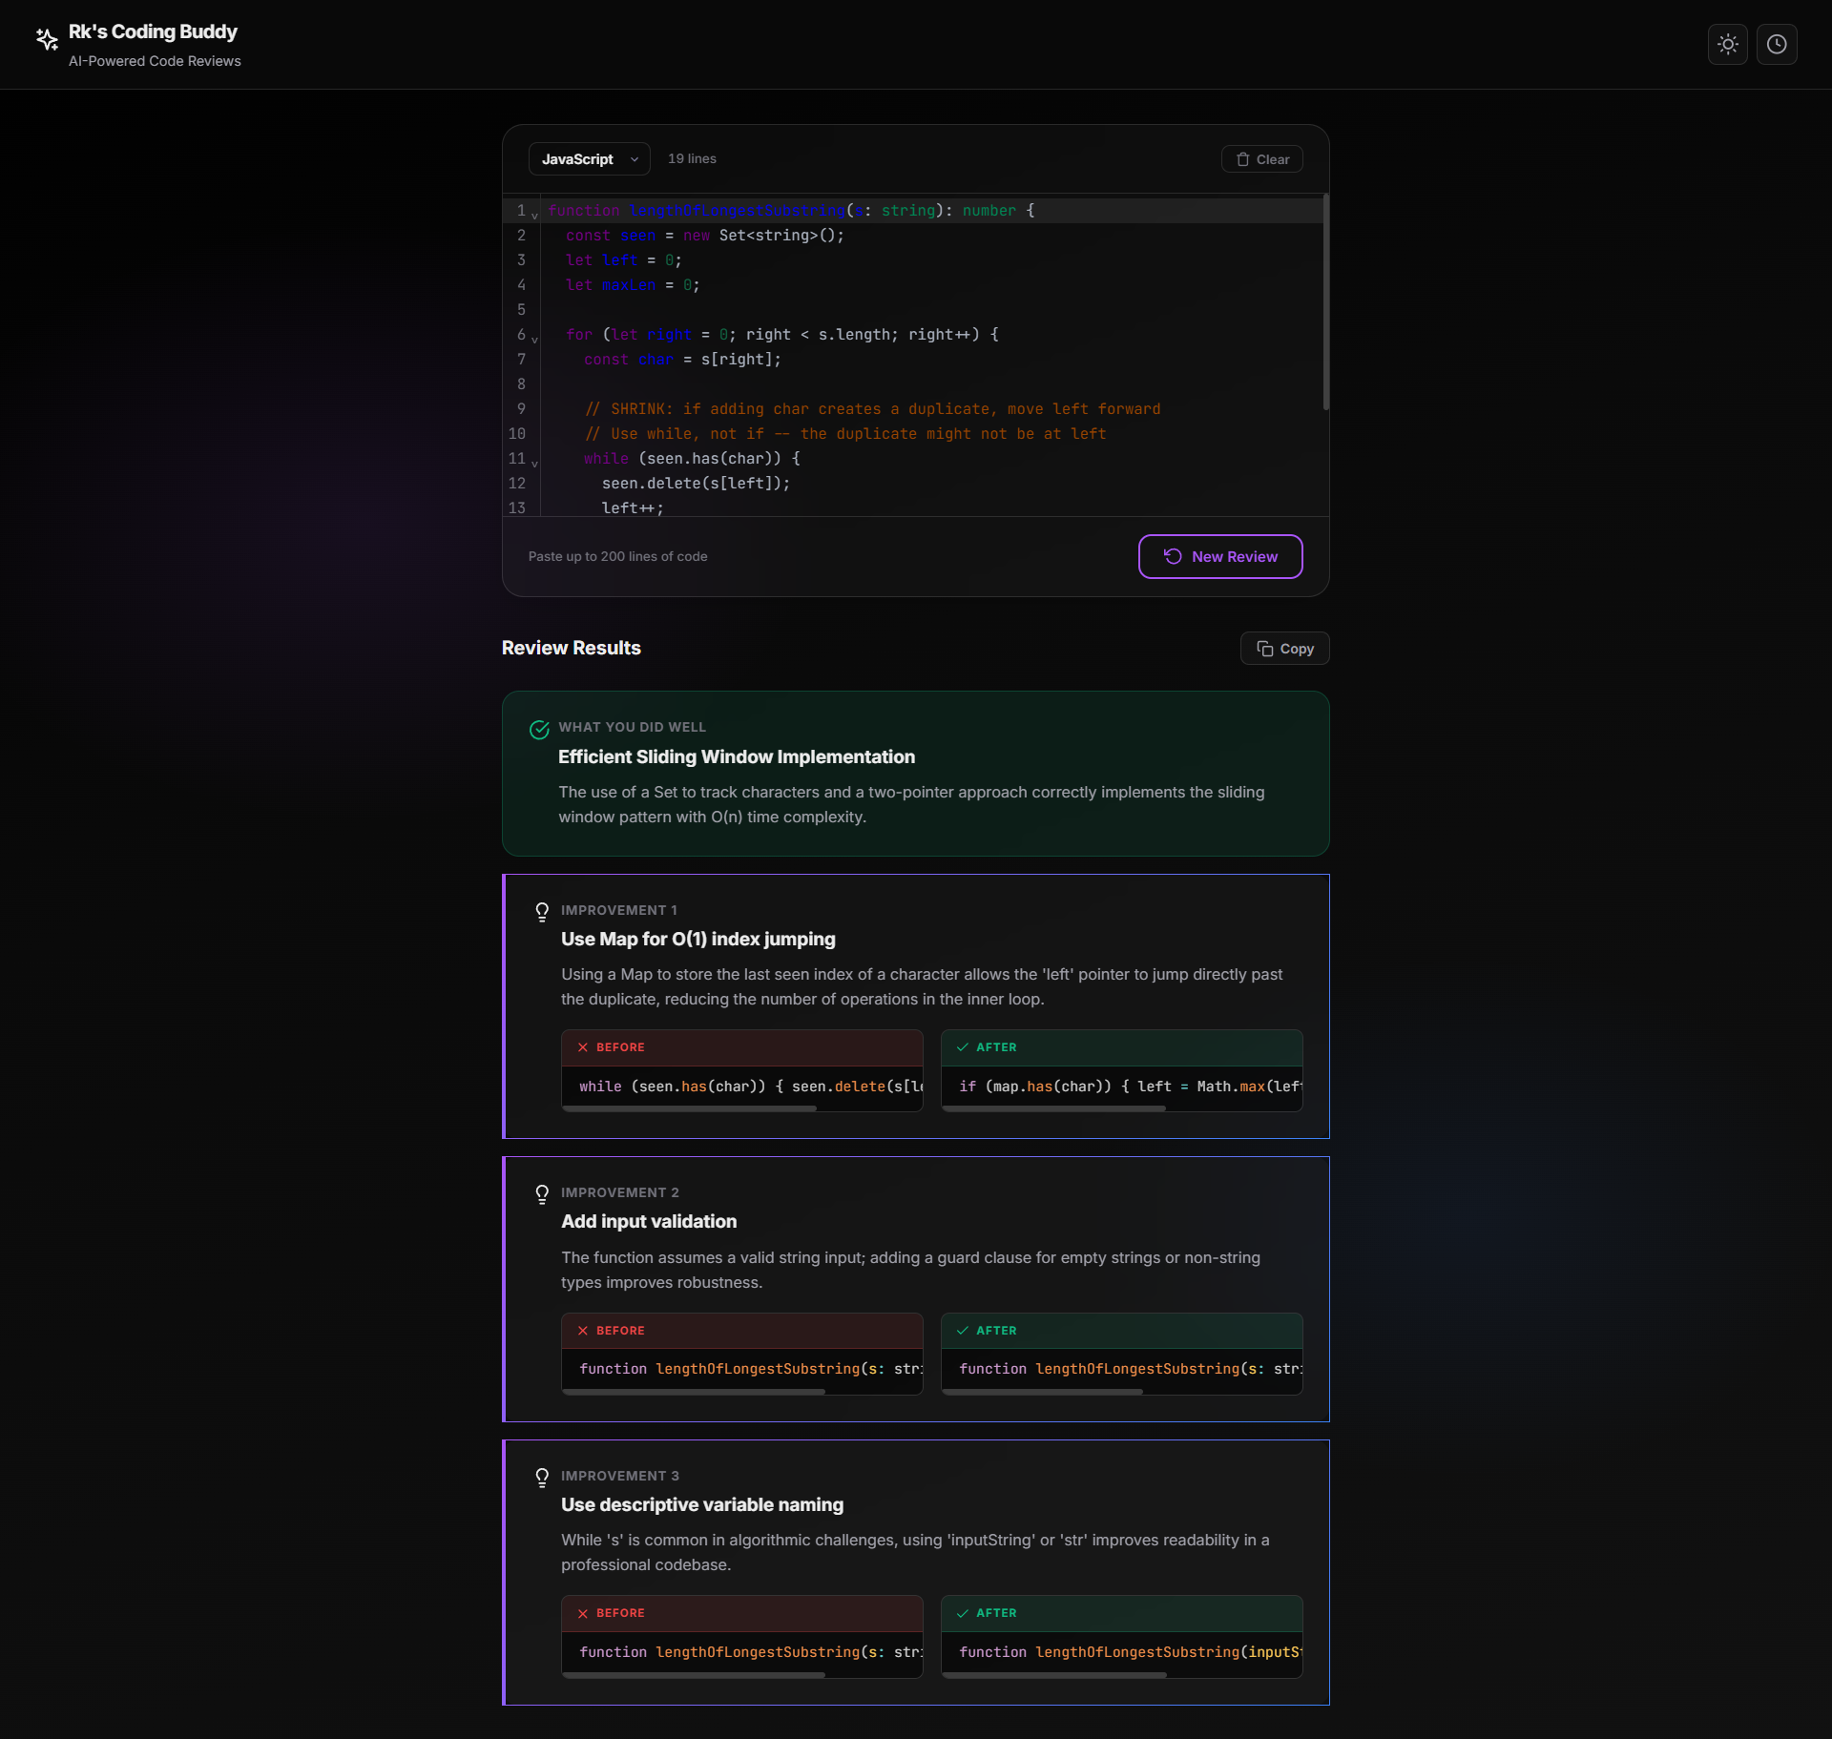1832x1739 pixels.
Task: Click code line 2 'const seen = new Set'
Action: pyautogui.click(x=704, y=236)
